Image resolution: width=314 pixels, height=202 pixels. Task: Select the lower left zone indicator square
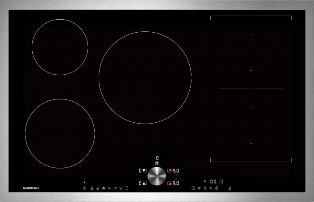pos(145,183)
